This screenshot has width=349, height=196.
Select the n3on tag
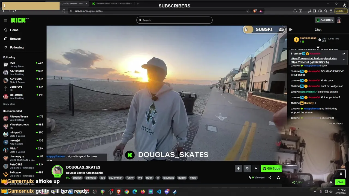tap(149, 178)
